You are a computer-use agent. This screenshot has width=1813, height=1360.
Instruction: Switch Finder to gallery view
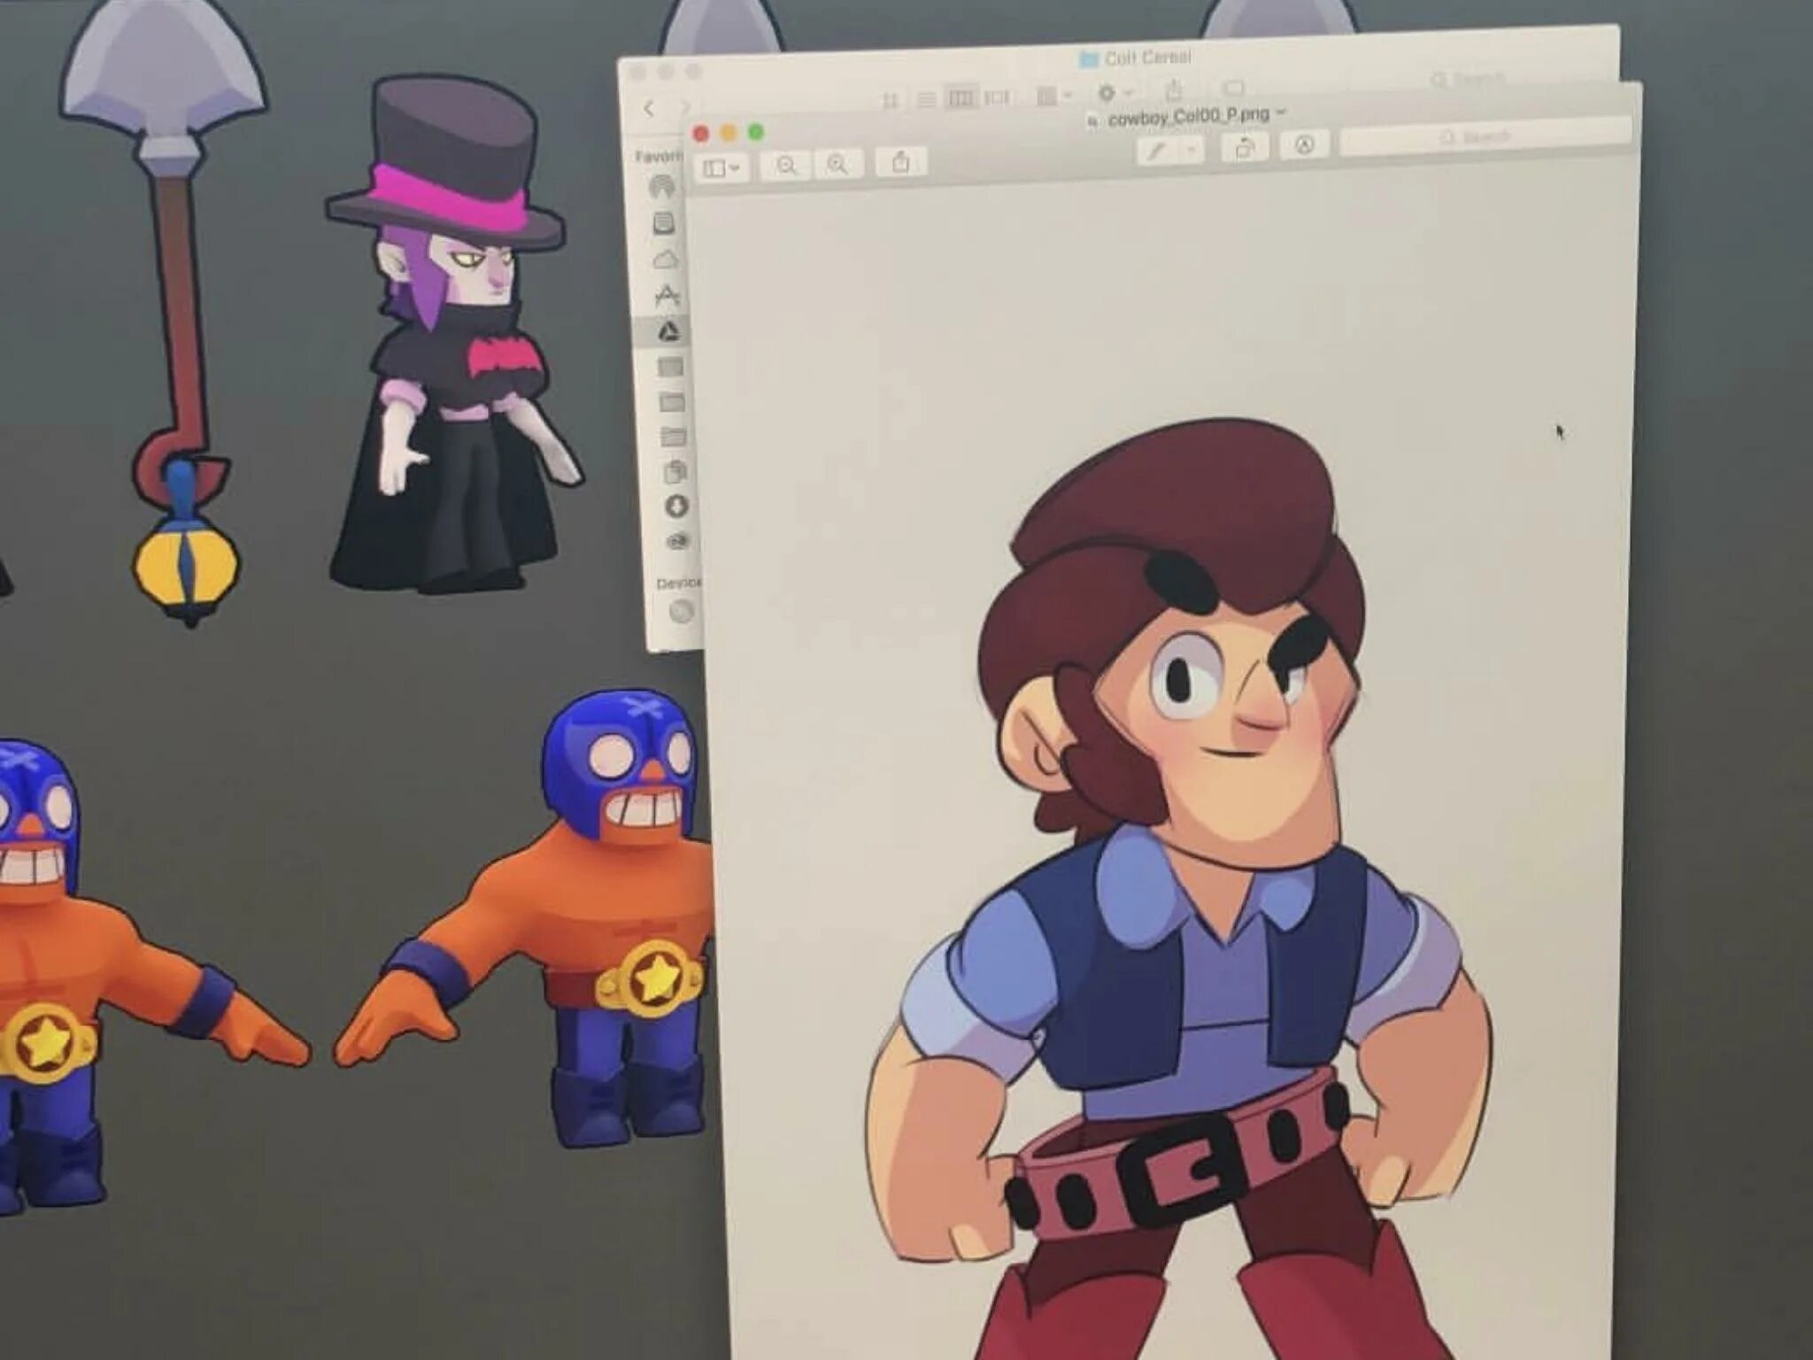(x=997, y=97)
